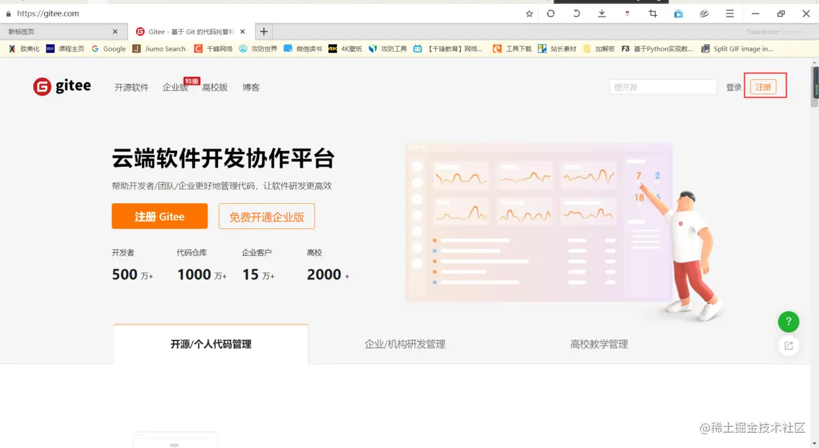Minimize the browser window
819x448 pixels.
tap(756, 14)
